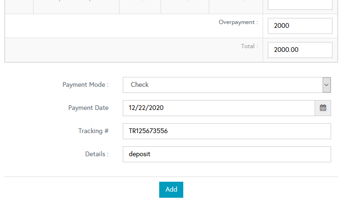Click the Overpayment label text
The image size is (342, 202).
pos(238,22)
